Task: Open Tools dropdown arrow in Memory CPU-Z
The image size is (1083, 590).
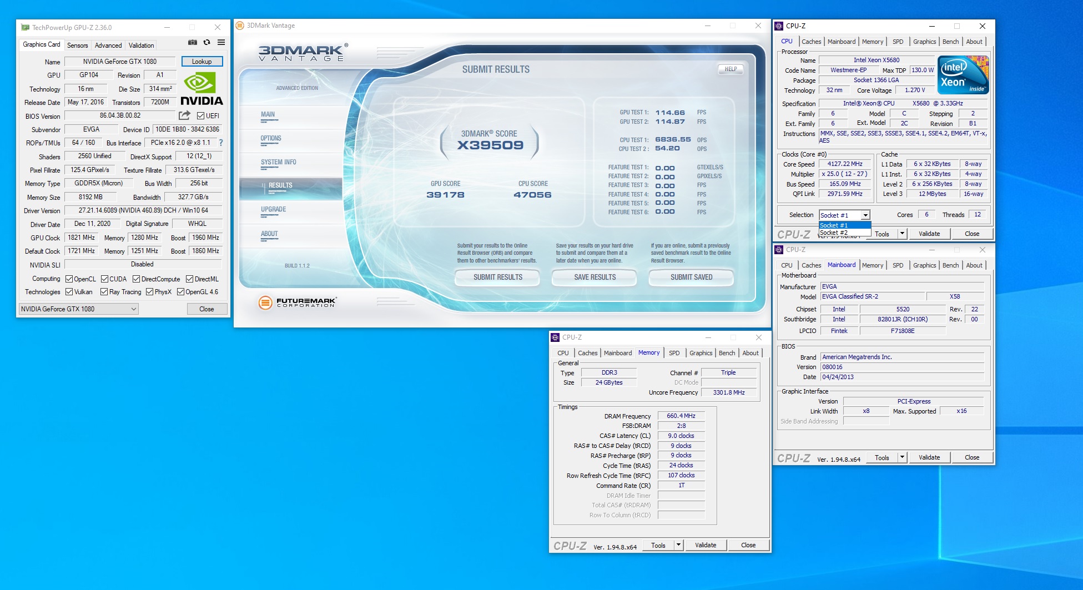Action: click(678, 545)
